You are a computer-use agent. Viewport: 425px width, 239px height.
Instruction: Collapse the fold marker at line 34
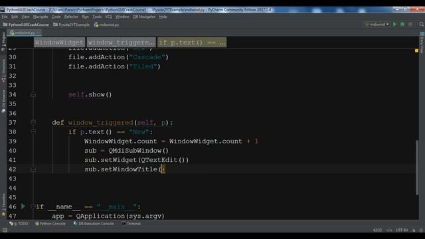[x=33, y=94]
